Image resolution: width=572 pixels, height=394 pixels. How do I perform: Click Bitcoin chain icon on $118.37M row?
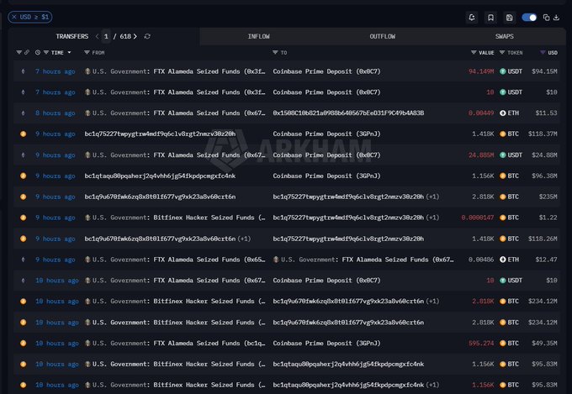click(x=23, y=134)
